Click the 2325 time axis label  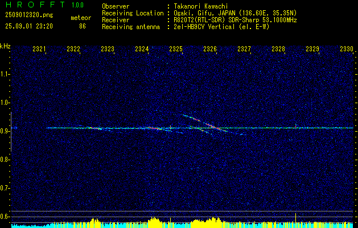tap(175, 49)
